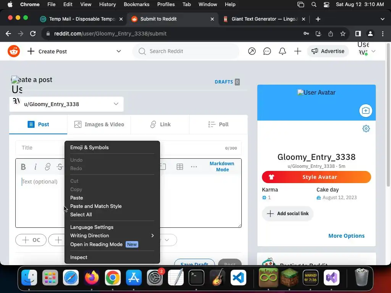The width and height of the screenshot is (391, 293).
Task: Insert a table with the table icon
Action: 180,167
